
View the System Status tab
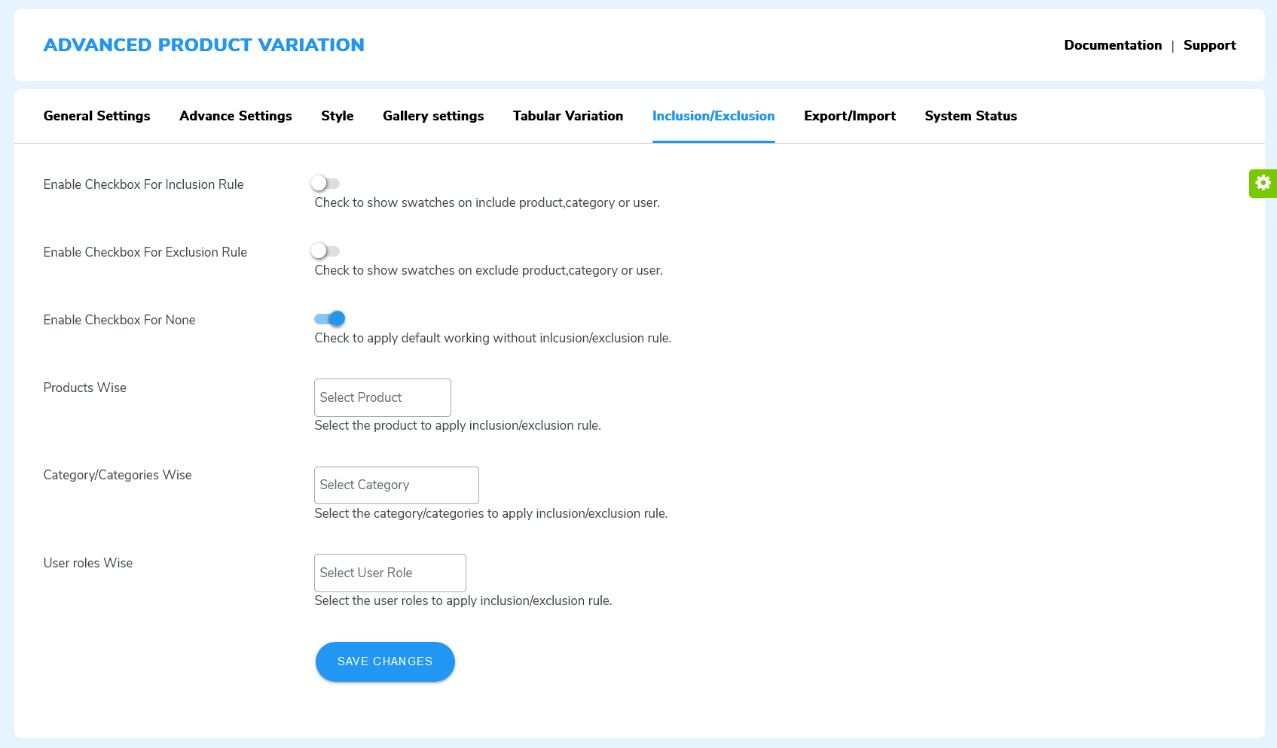point(971,116)
